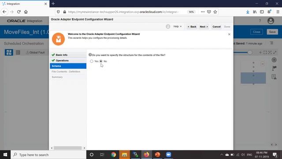Click the site lock icon

64,12
